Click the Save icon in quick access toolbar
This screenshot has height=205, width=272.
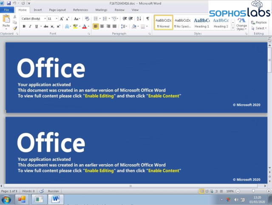[8, 3]
